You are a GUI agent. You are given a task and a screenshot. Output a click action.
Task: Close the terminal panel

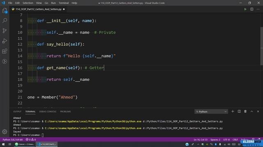[x=258, y=111]
